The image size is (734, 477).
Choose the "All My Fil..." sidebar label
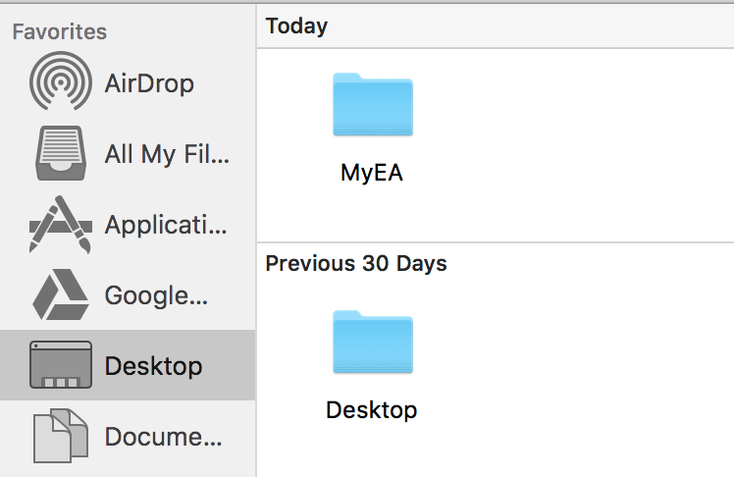coord(166,154)
